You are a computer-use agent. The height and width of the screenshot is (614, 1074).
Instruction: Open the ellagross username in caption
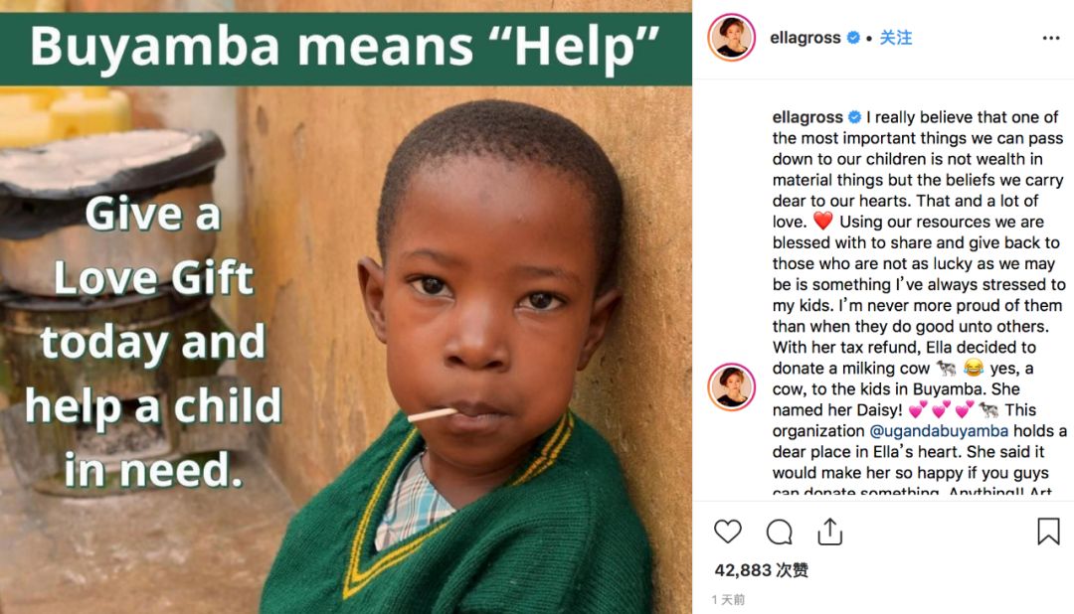(807, 117)
